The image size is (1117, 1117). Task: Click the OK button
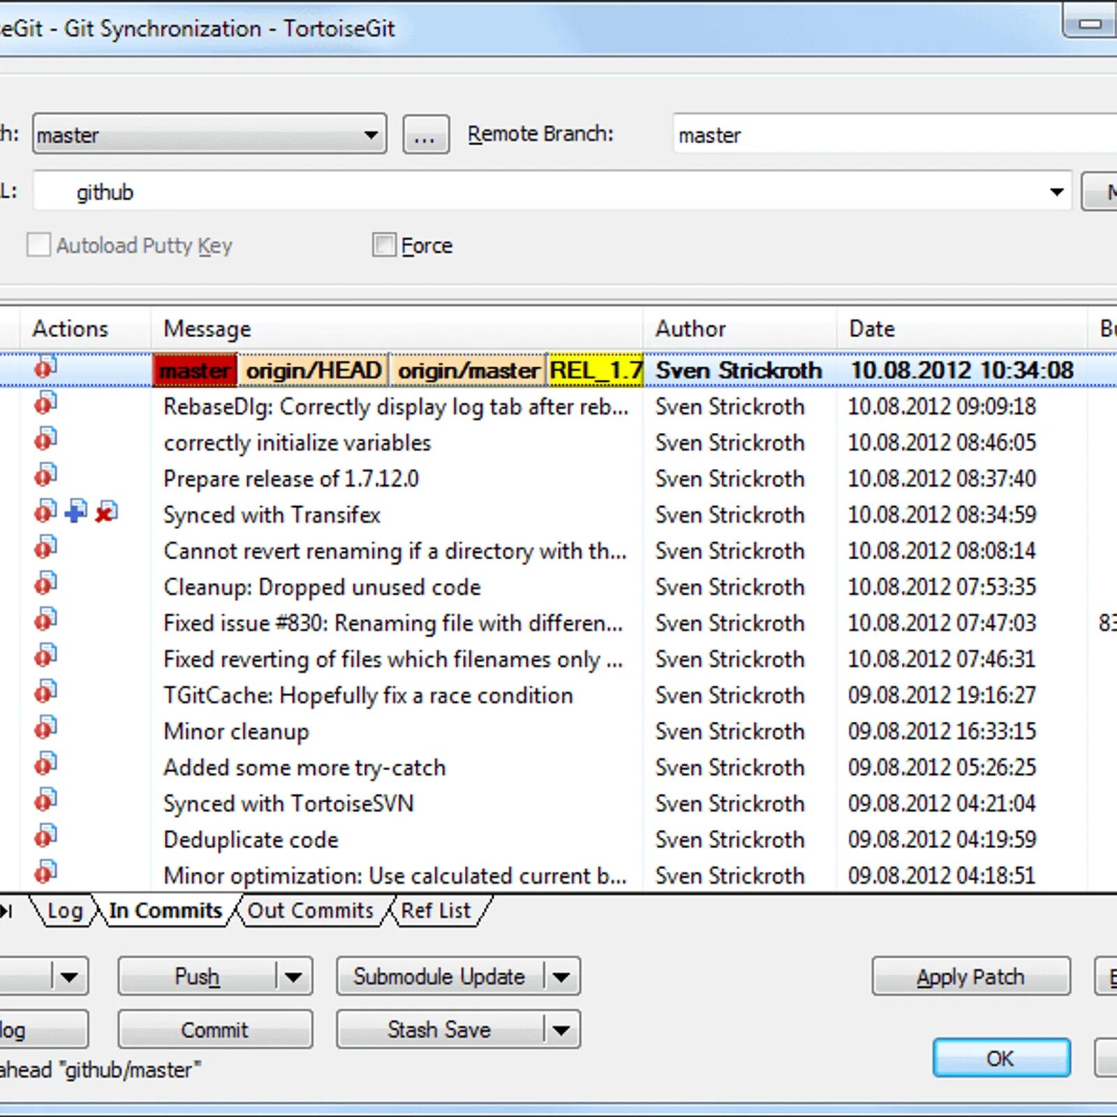(x=1001, y=1058)
